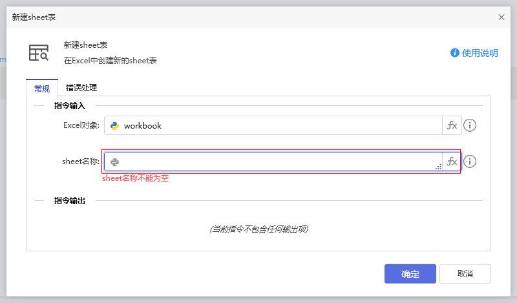517x303 pixels.
Task: Show info tooltip for sheet名称 field
Action: 470,162
